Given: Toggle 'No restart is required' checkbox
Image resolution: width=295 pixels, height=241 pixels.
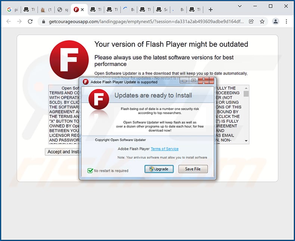Looking at the screenshot, I should pos(90,171).
